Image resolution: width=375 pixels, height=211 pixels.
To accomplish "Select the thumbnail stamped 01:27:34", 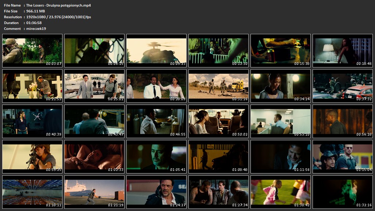I will [218, 192].
